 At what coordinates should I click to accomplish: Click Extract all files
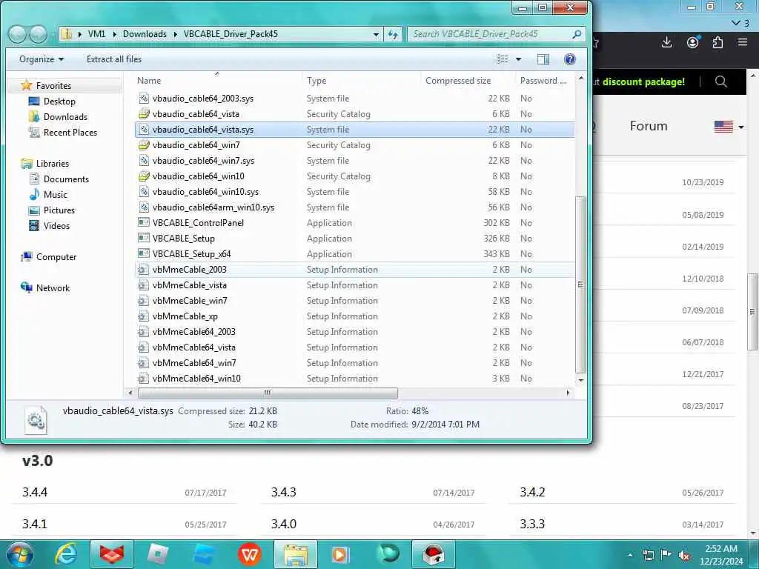click(114, 59)
